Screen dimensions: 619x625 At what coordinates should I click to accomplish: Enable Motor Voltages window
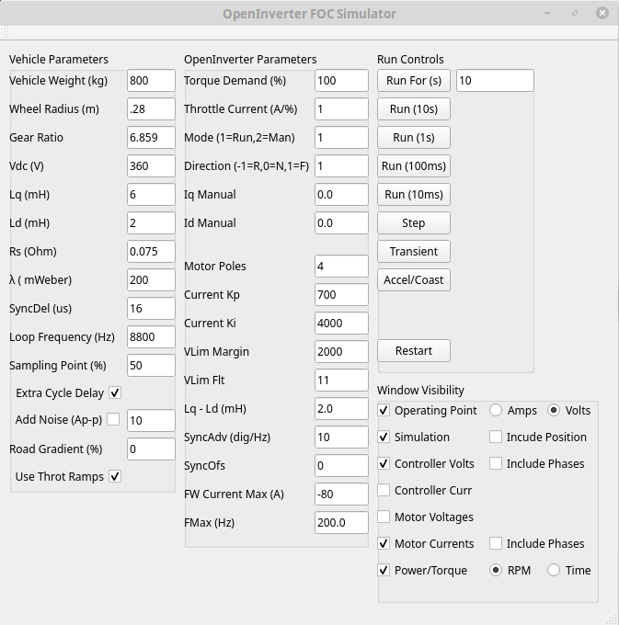384,517
